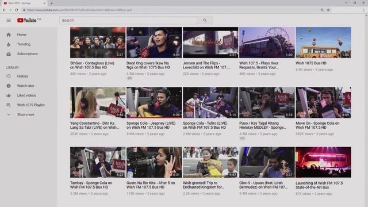
Task: Open Wish 107.5 Plays Your Requests thumbnail
Action: coord(267,43)
